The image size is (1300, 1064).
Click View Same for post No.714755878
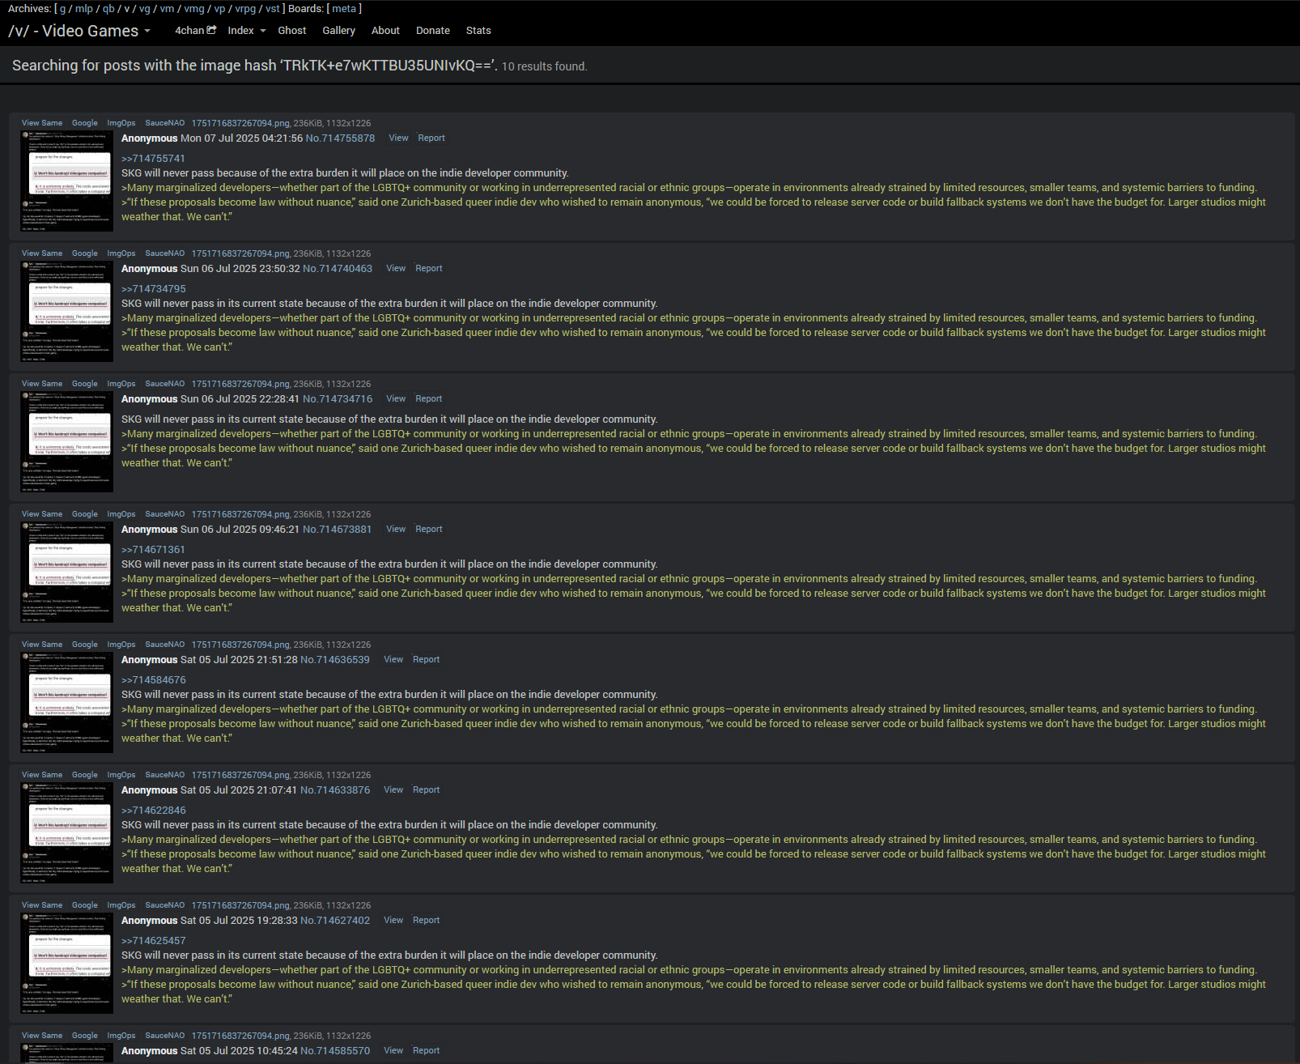tap(42, 123)
